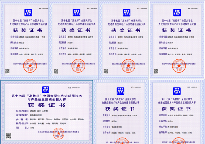205x144 pixels.
Task: Click the QR code on 刘艺菲's certificate
Action: 56,71
